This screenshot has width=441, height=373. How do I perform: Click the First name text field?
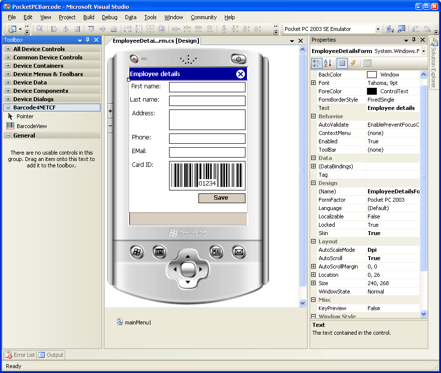[207, 87]
